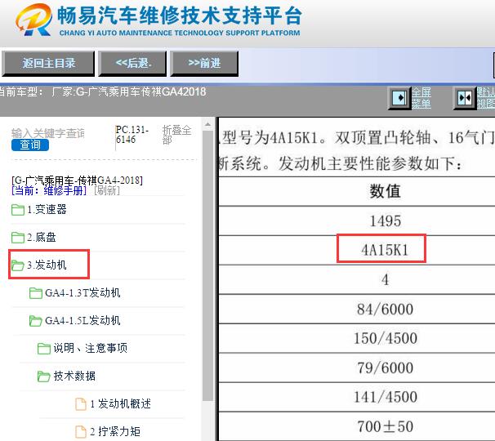The height and width of the screenshot is (441, 495).
Task: Collapse the GA4-1.5L发动机 folder
Action: coord(82,320)
